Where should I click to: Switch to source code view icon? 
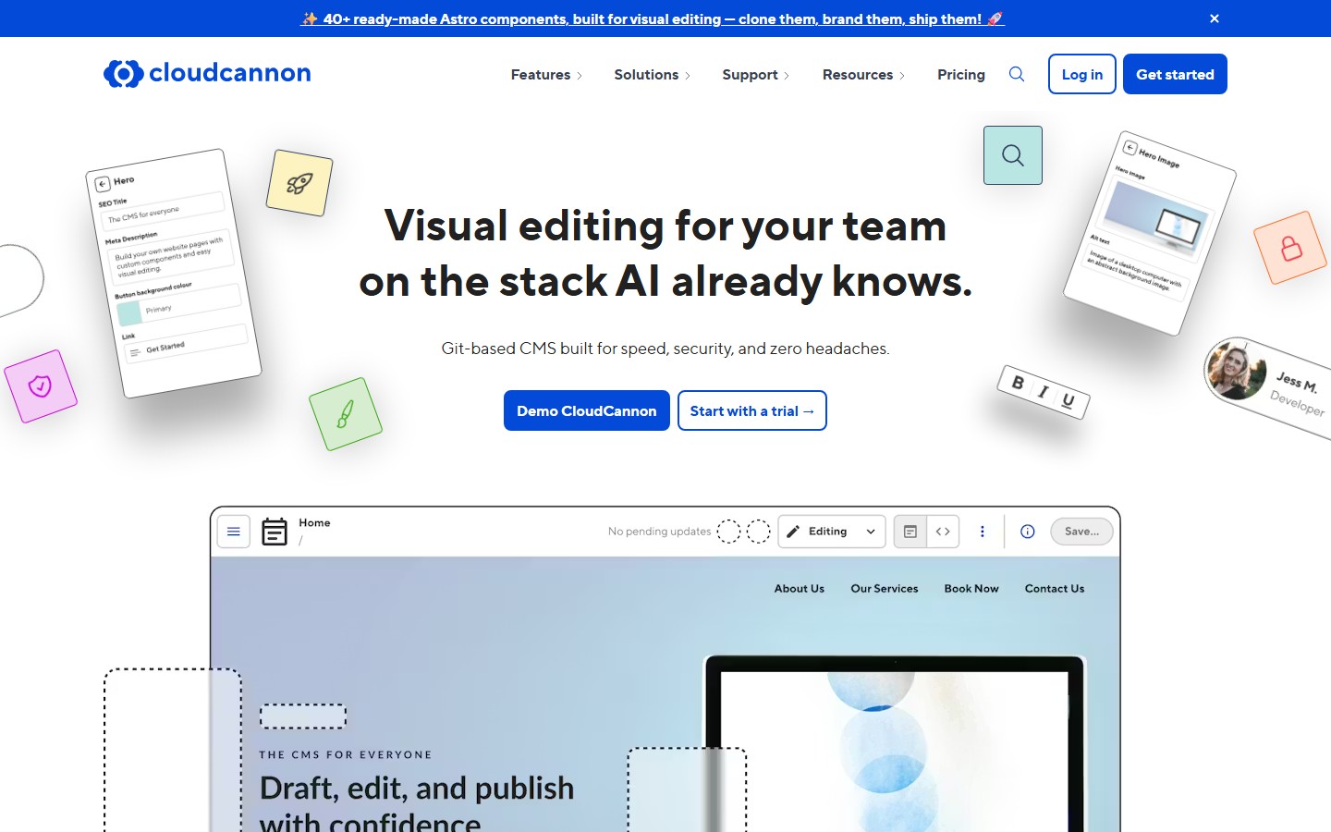tap(943, 532)
